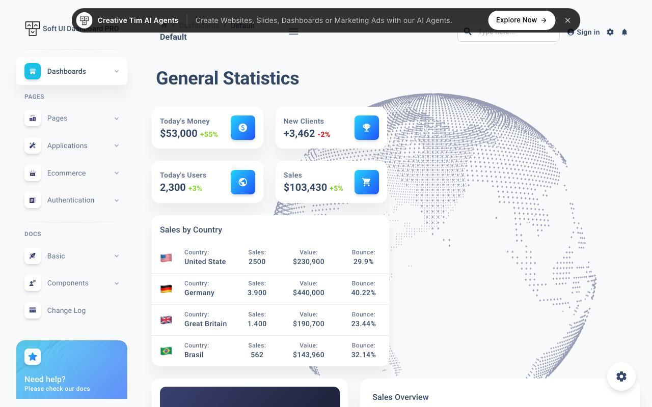Click the Sales Overview card title
652x407 pixels.
pyautogui.click(x=400, y=397)
